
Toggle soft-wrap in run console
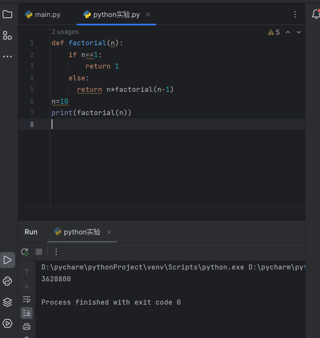point(27,299)
